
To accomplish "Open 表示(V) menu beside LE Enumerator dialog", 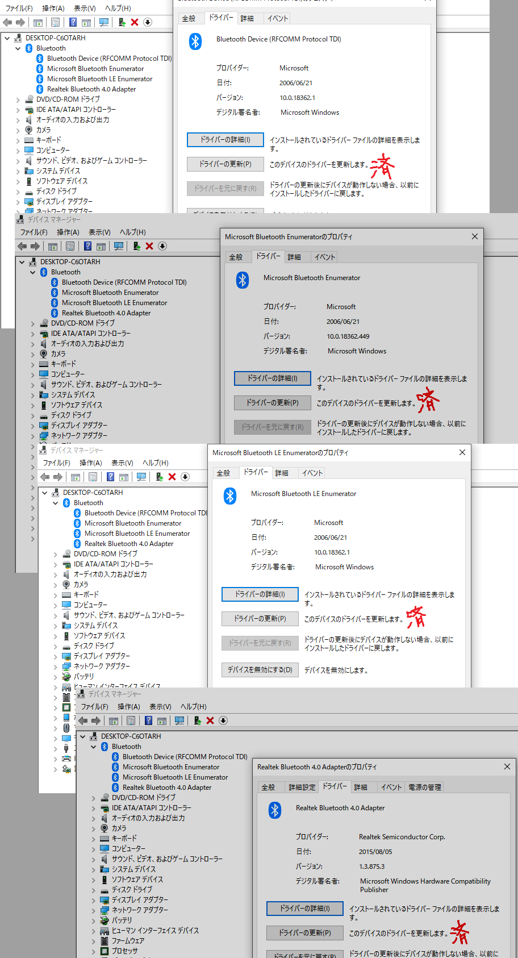I will (x=122, y=463).
